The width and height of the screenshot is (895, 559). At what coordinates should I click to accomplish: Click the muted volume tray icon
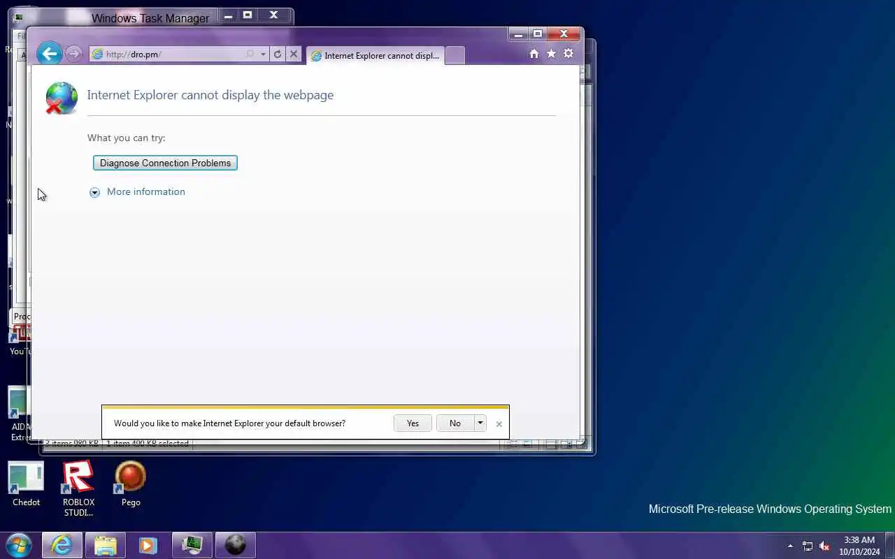tap(825, 546)
